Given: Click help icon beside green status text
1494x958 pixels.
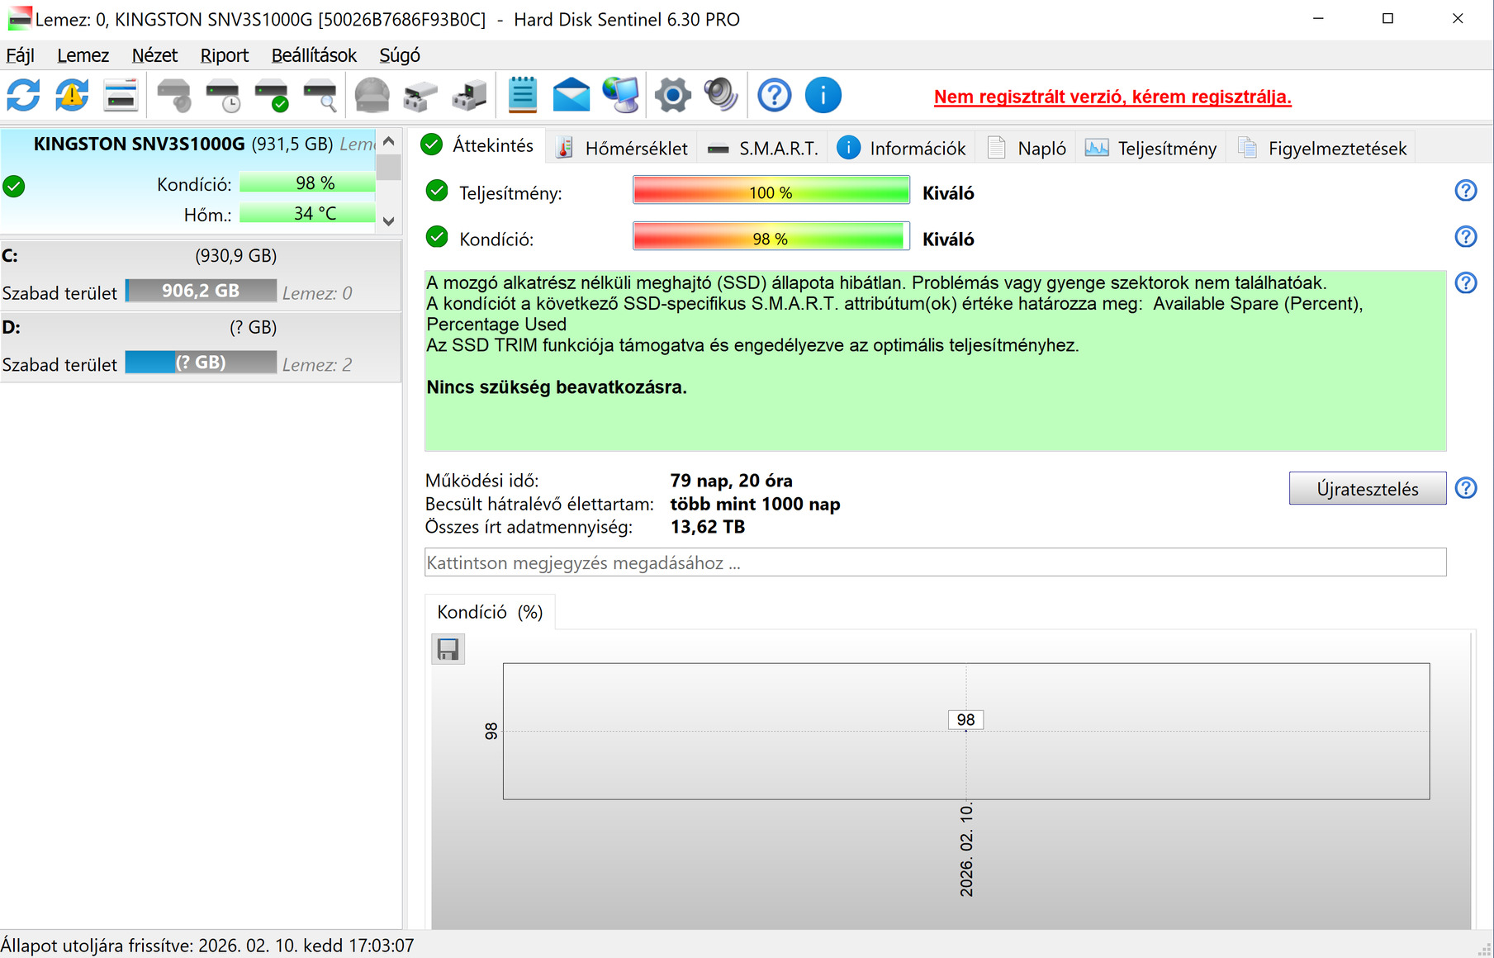Looking at the screenshot, I should point(1466,283).
